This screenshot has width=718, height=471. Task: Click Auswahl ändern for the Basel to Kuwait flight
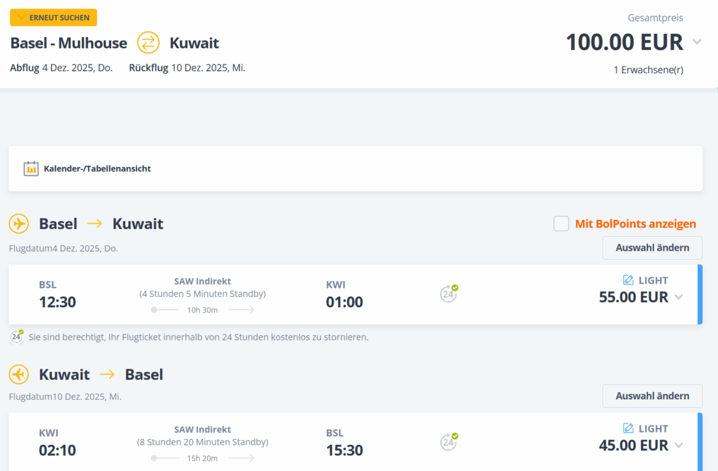[x=652, y=248]
